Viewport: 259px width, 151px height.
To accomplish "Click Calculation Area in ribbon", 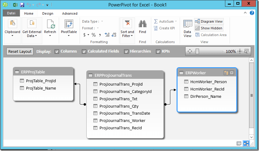I will [x=211, y=35].
